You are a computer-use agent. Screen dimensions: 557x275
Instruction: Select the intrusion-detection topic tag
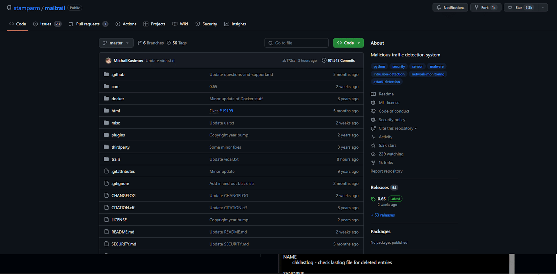point(389,74)
